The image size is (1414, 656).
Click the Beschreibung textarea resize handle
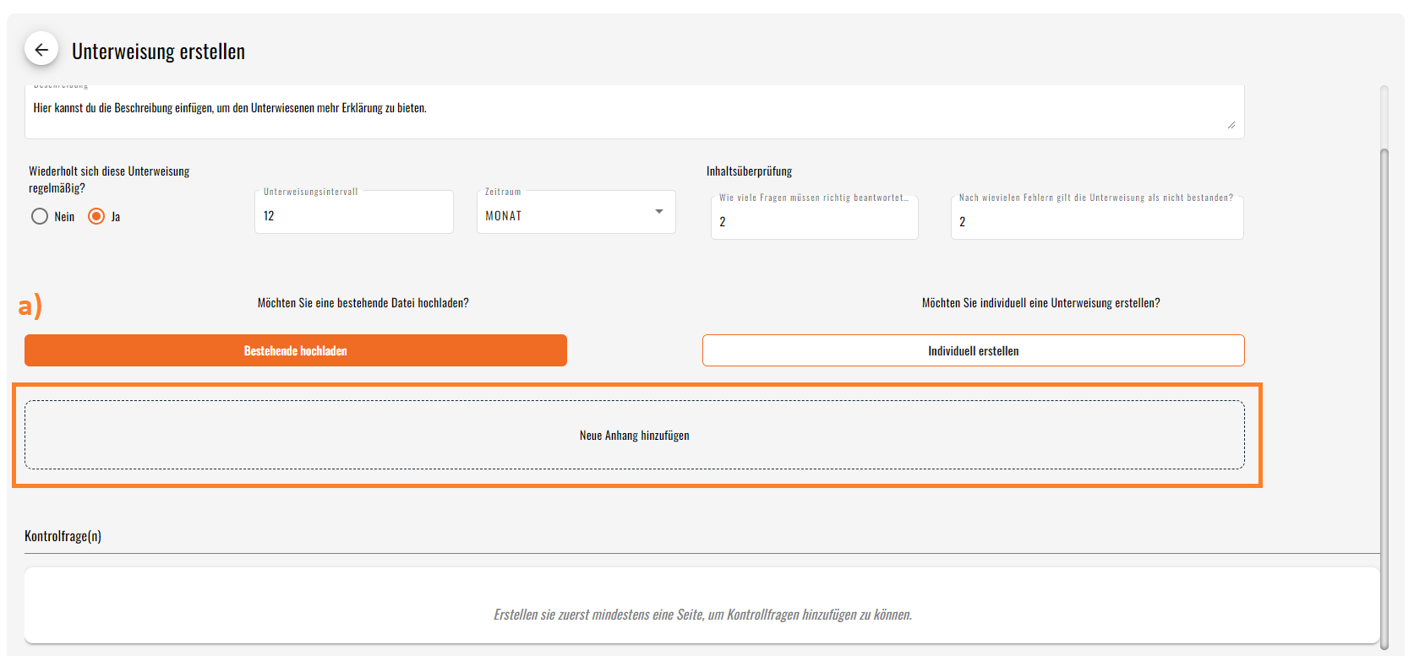1231,125
